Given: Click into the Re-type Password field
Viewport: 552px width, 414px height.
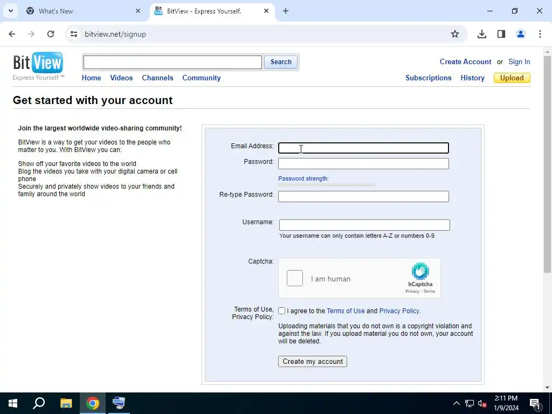Looking at the screenshot, I should 363,196.
